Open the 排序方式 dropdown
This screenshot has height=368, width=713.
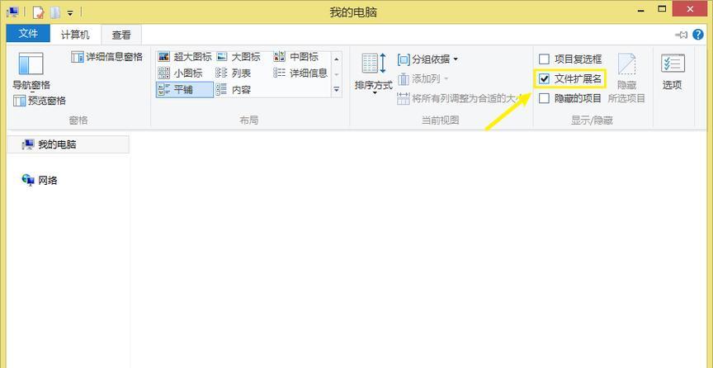coord(373,73)
